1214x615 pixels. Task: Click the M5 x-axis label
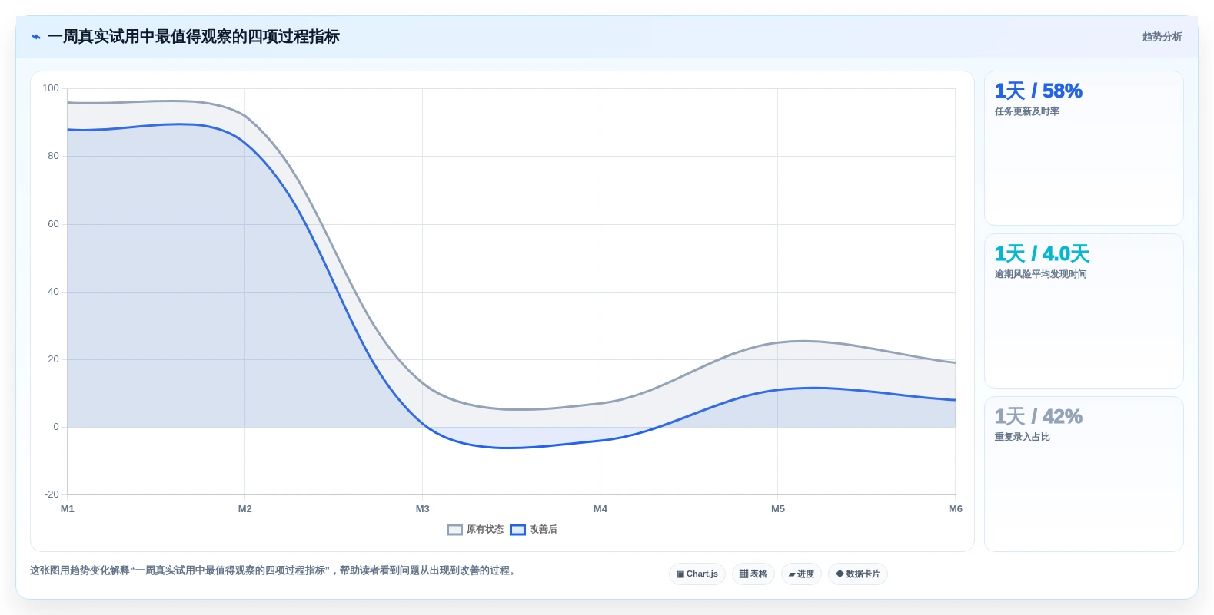coord(778,509)
